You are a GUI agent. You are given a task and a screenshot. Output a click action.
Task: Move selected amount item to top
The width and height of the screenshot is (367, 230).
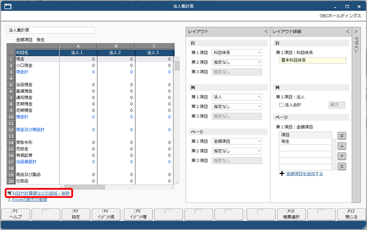342,135
